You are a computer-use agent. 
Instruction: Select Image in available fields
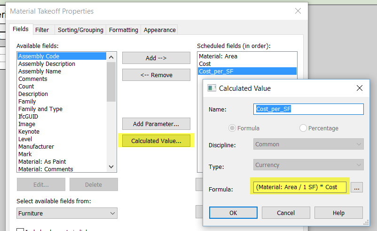click(62, 124)
